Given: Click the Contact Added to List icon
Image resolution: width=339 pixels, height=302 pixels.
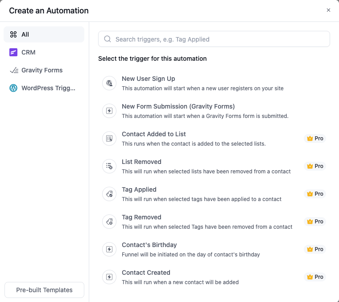Looking at the screenshot, I should click(109, 138).
